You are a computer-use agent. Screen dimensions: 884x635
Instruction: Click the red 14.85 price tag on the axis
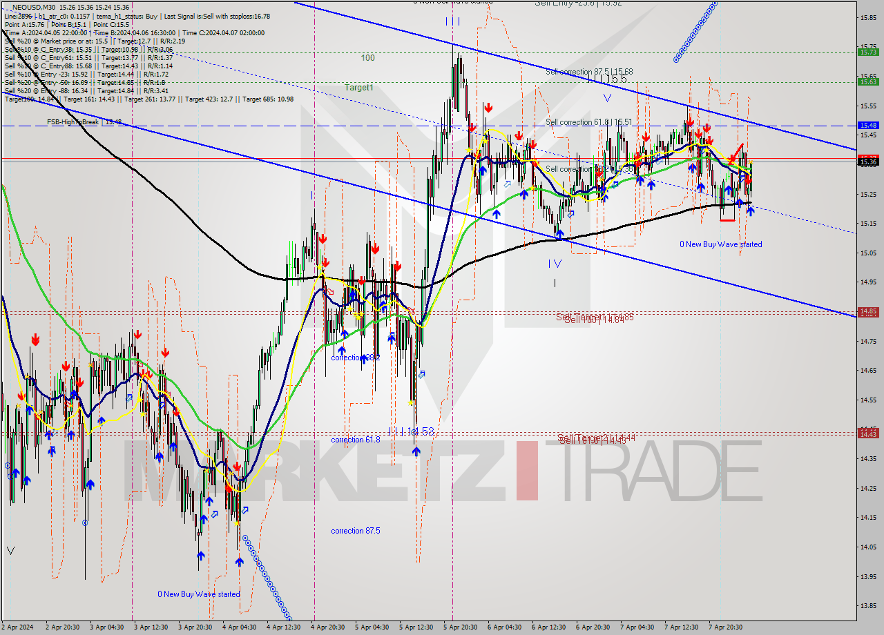point(867,311)
